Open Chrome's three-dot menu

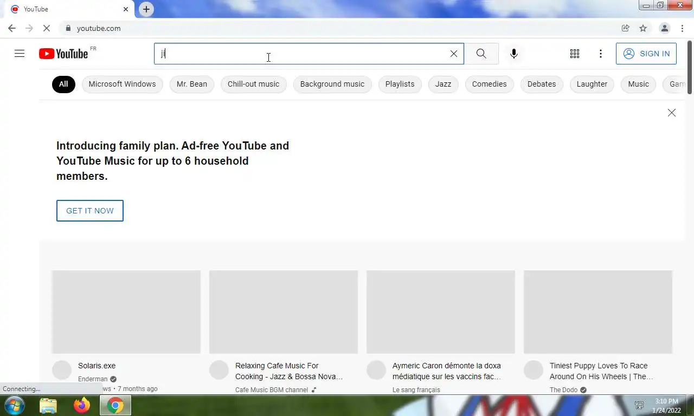[x=682, y=28]
